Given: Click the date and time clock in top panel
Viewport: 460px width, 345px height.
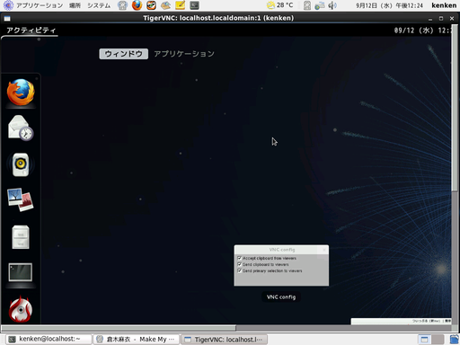Looking at the screenshot, I should [389, 5].
